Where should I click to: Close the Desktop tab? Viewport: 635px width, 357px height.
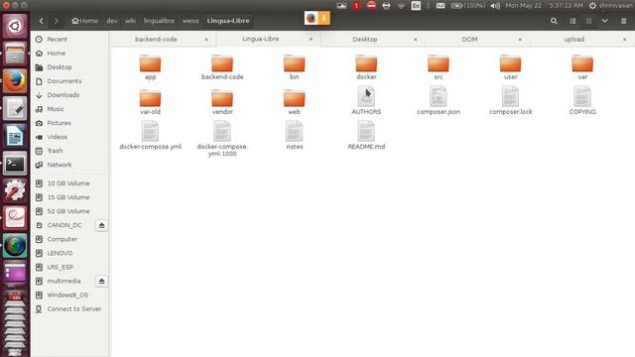pyautogui.click(x=416, y=40)
